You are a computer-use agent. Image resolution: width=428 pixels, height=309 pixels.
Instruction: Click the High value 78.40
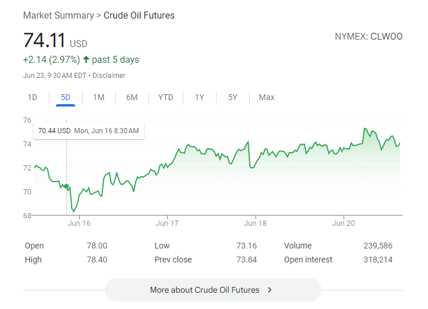(x=97, y=260)
